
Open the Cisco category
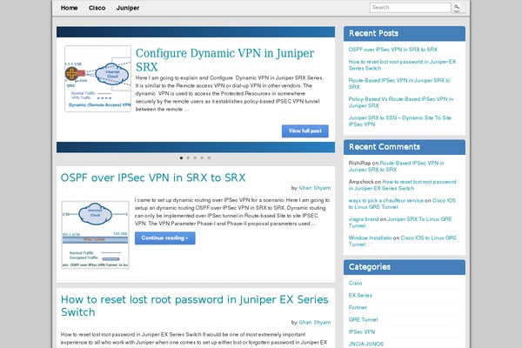(355, 283)
